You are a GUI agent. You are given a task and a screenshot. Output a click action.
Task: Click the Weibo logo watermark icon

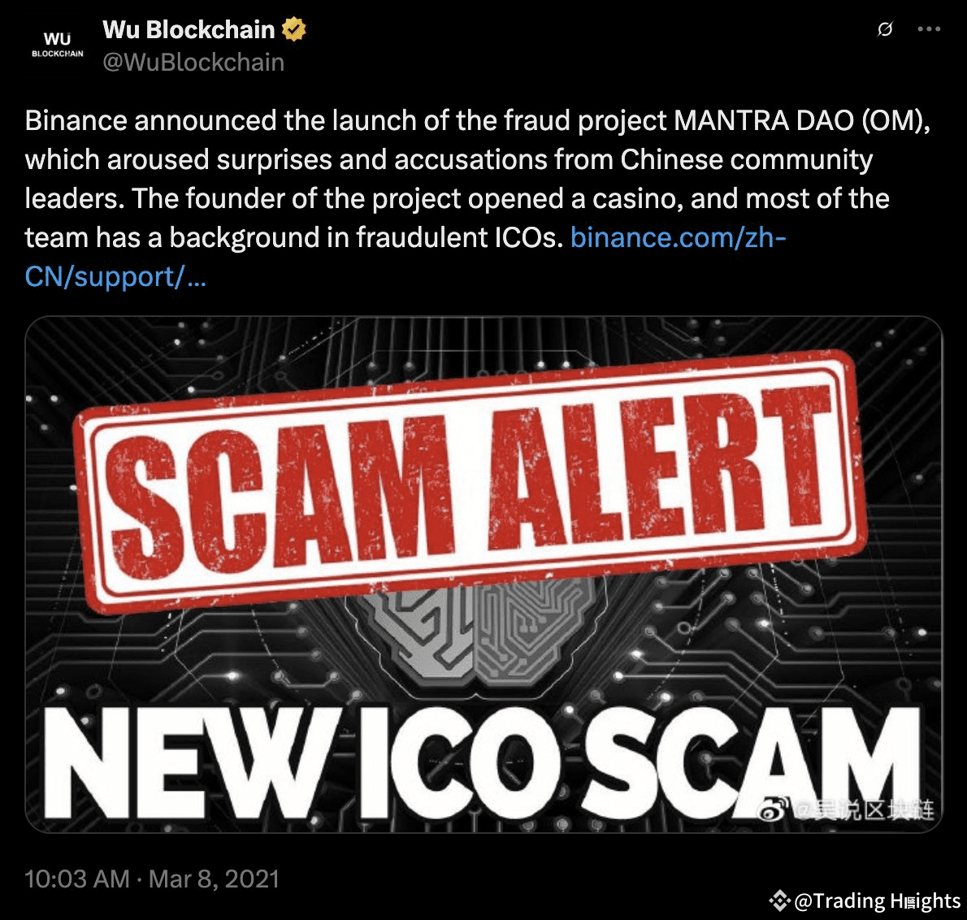pos(774,810)
